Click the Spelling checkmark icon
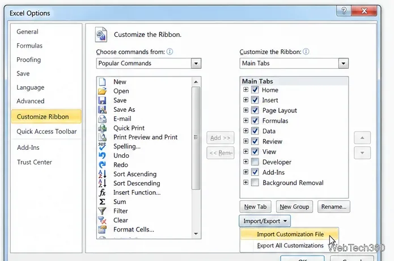Screen dimensions: 394x261 102,146
